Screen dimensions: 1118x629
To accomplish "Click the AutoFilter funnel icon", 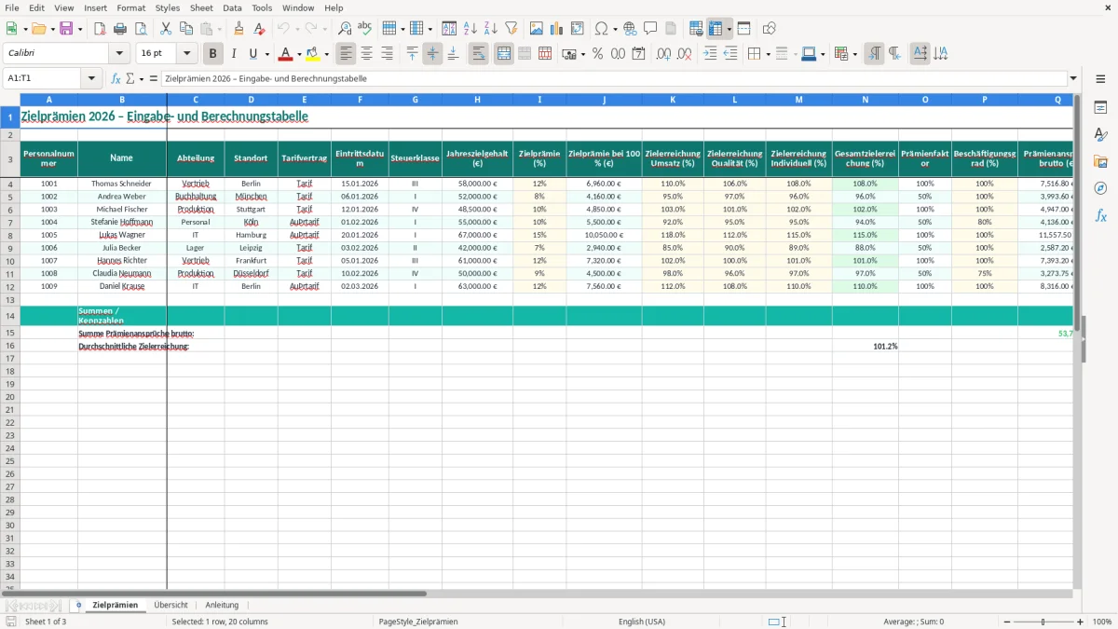I will [511, 29].
